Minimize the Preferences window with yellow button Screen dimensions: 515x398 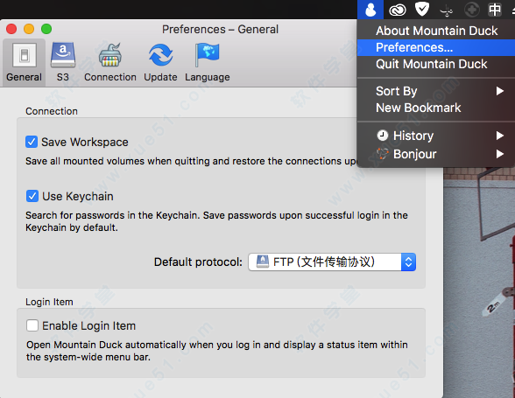(x=29, y=29)
